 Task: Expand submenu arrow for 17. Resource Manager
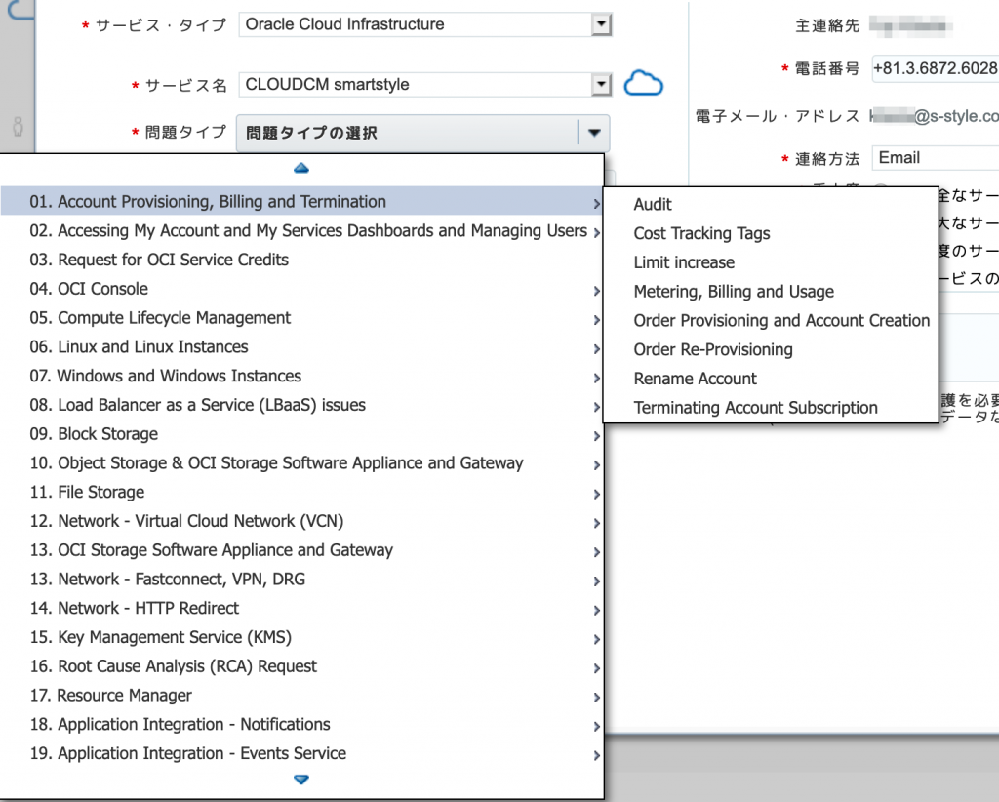(596, 697)
